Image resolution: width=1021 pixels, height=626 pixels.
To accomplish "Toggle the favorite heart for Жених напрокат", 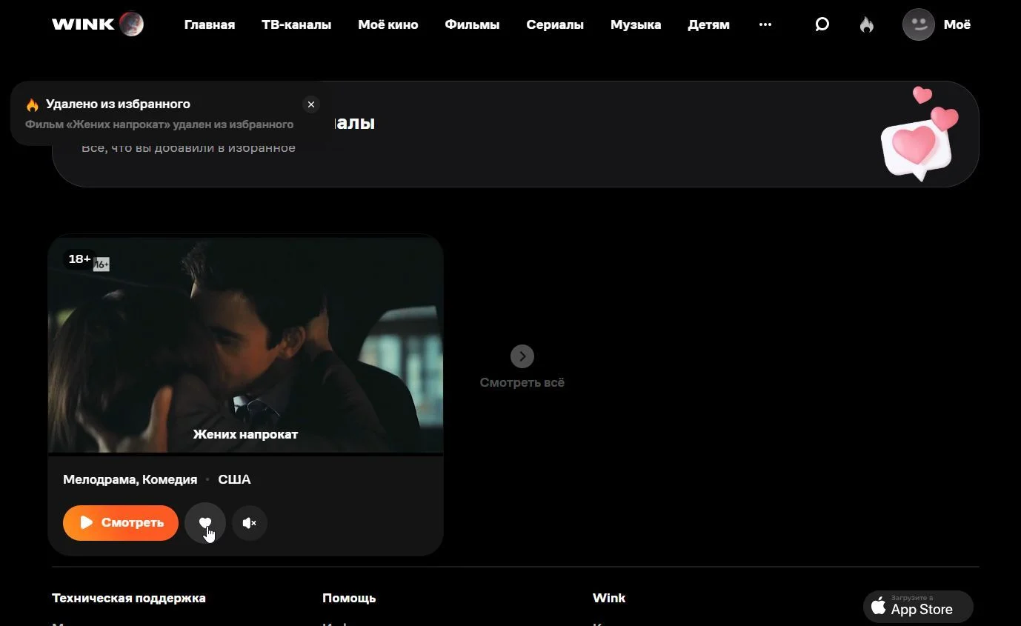I will coord(205,523).
